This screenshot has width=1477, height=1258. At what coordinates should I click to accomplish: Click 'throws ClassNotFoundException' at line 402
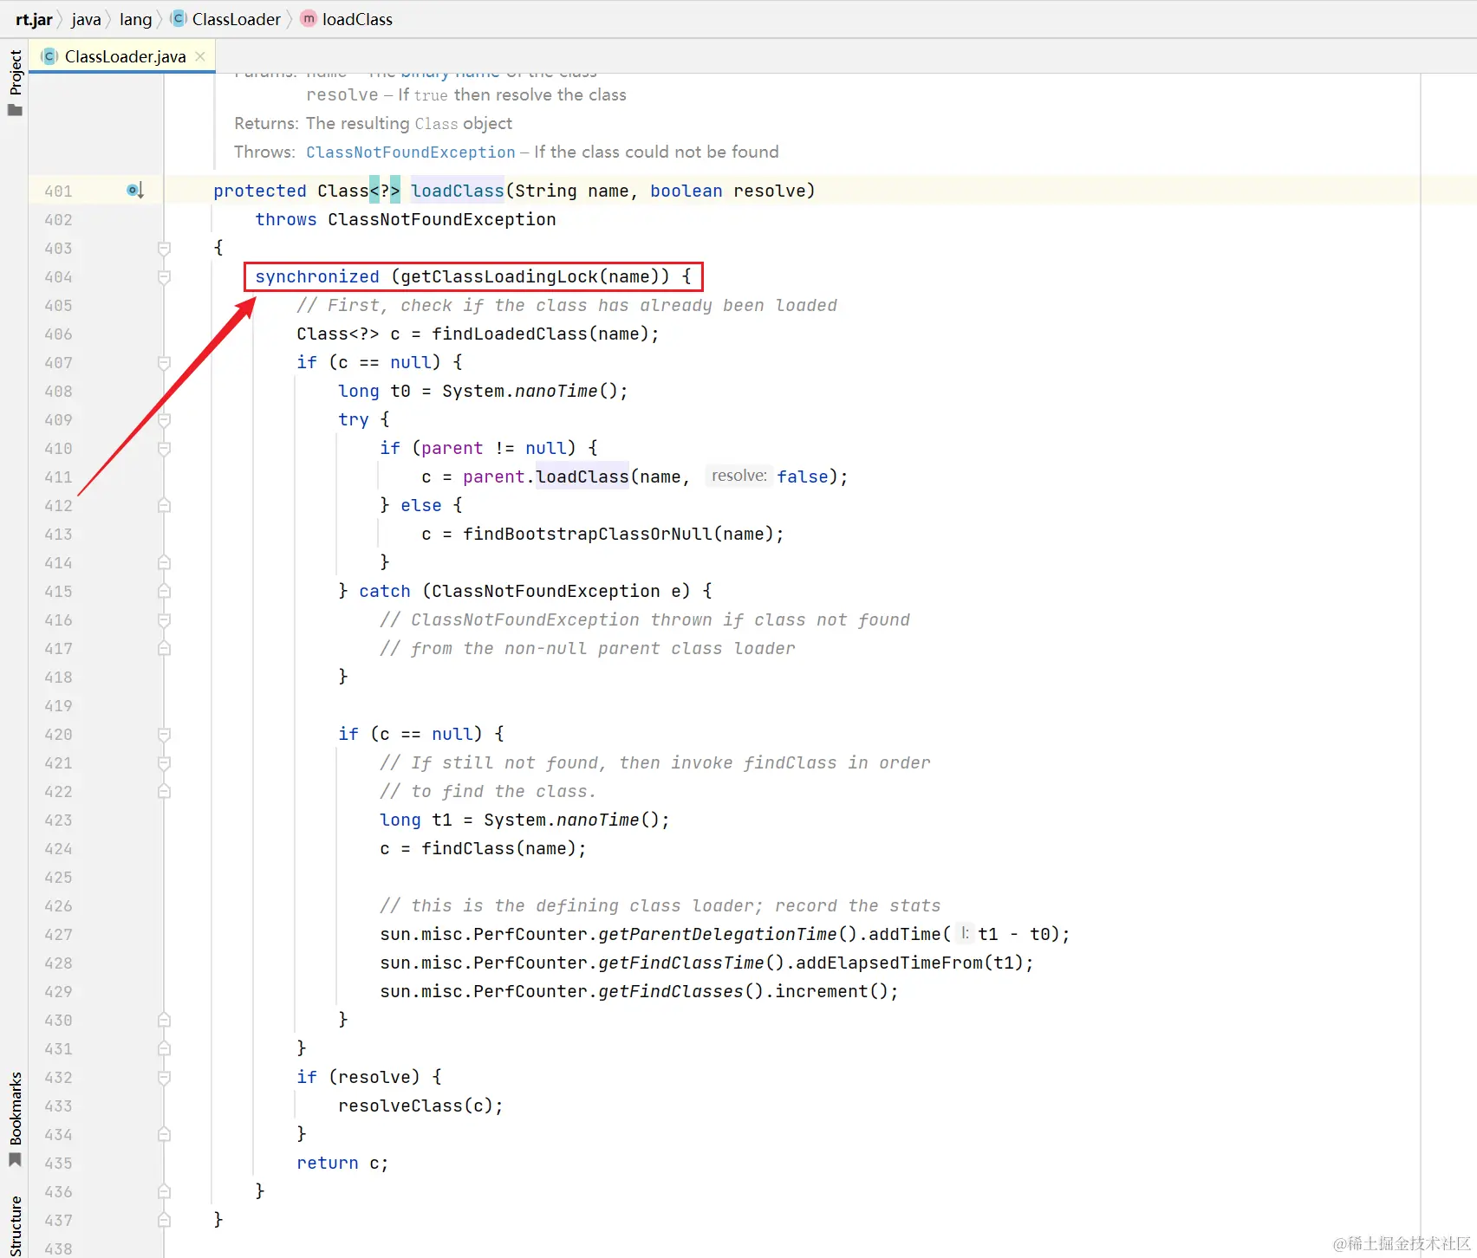pyautogui.click(x=405, y=220)
